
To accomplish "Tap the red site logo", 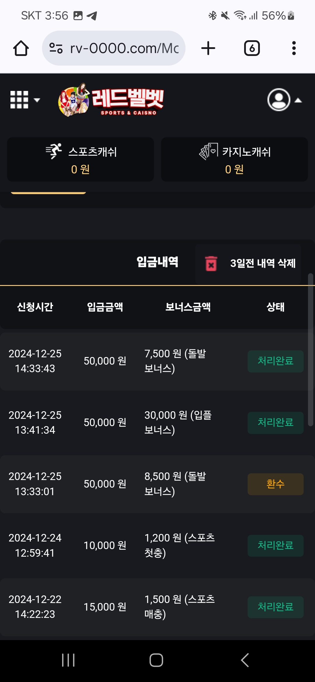I will click(x=111, y=100).
